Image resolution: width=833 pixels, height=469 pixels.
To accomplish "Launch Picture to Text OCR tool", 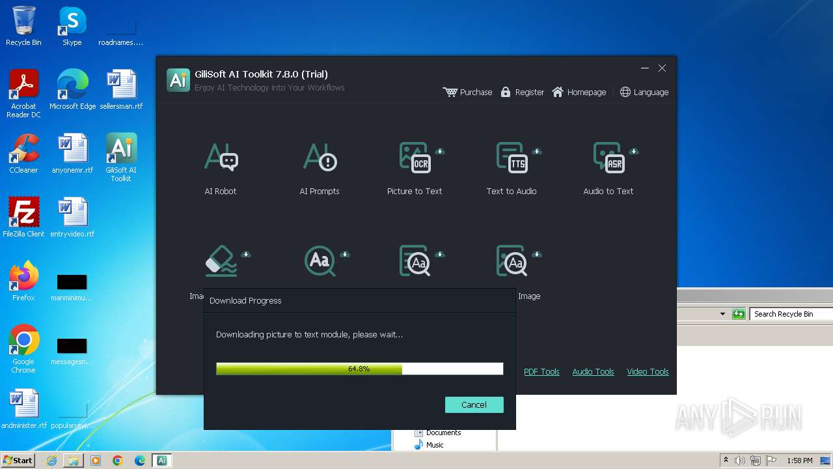I will 415,168.
